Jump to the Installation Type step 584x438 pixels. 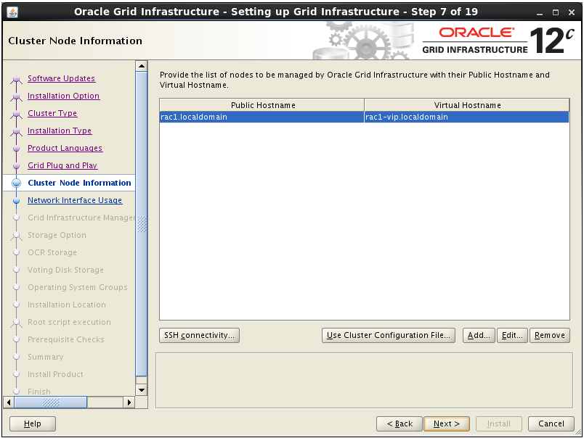[60, 131]
